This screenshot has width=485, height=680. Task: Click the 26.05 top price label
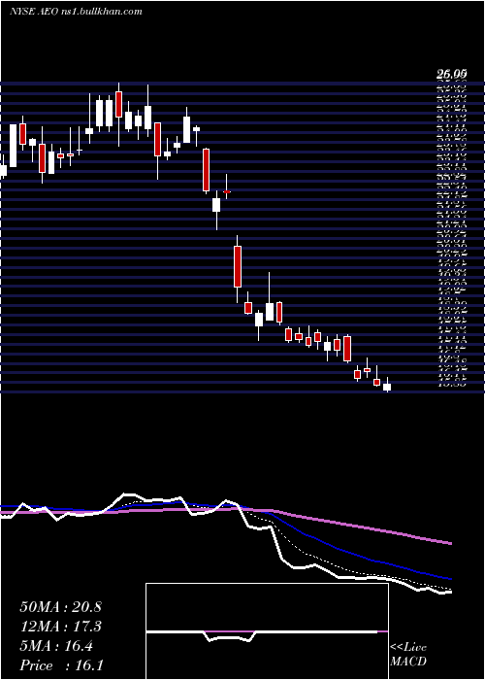tap(450, 75)
